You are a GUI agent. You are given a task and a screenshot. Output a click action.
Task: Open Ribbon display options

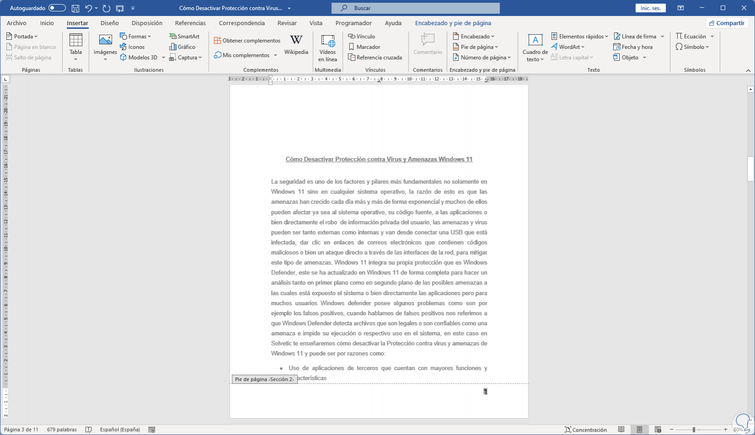[681, 8]
